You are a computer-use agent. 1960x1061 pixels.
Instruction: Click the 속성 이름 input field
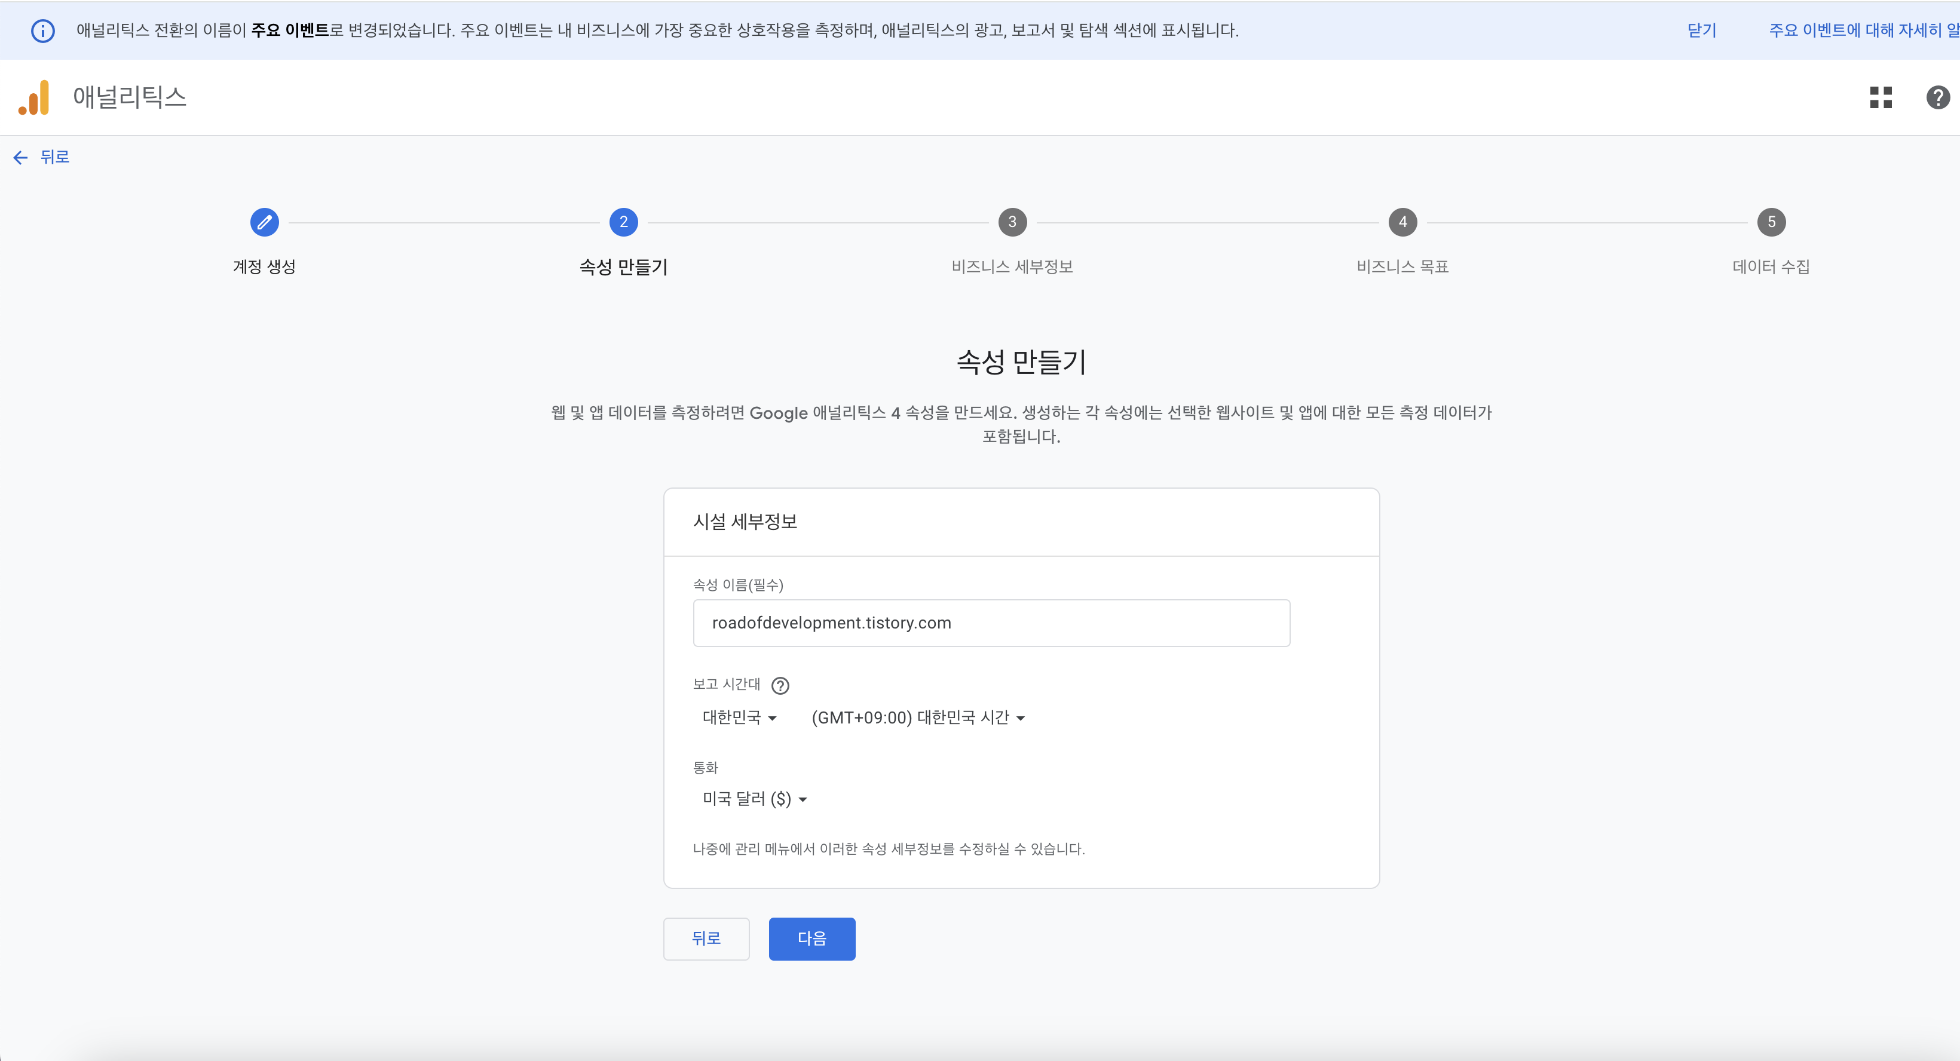tap(991, 623)
